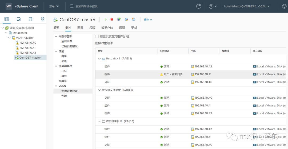Switch to the 更新 tab
This screenshot has width=288, height=149.
(134, 28)
